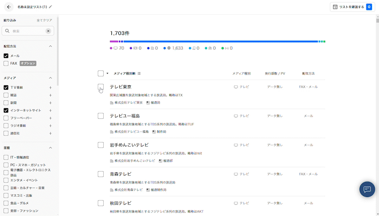Open the chat support bubble
Screen dimensions: 379x216
(367, 189)
